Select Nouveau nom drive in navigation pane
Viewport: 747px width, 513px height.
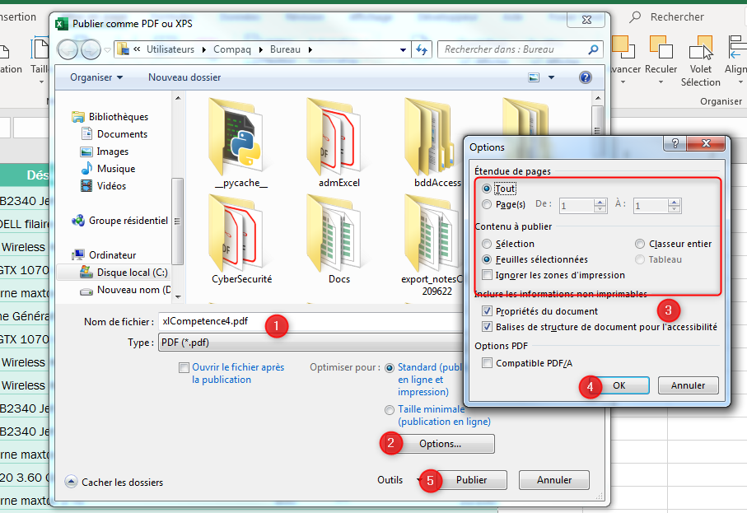click(x=125, y=290)
